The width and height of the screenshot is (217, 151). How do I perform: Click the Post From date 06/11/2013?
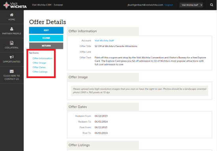pyautogui.click(x=101, y=127)
